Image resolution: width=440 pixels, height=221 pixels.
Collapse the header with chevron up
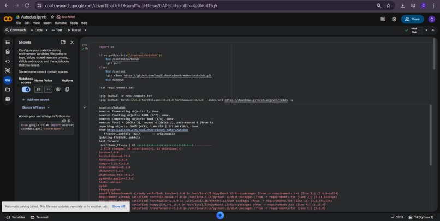[433, 31]
